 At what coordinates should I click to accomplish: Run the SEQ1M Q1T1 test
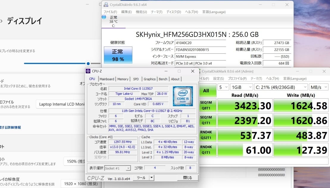(208, 120)
